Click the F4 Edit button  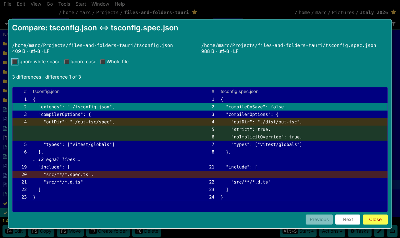(14, 231)
